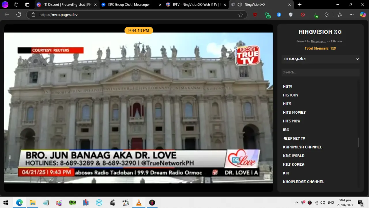
Task: Open File Explorer from the taskbar
Action: tap(32, 203)
